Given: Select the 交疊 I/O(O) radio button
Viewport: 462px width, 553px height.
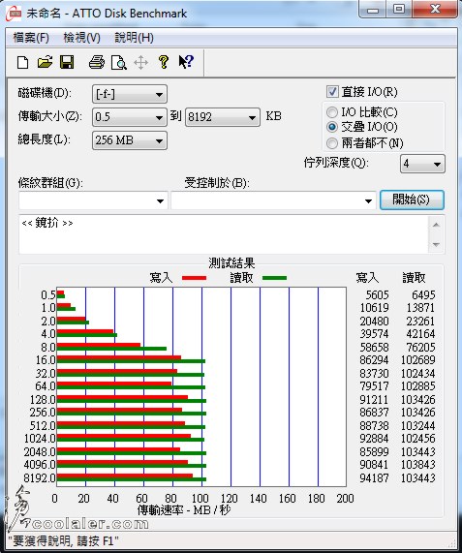Looking at the screenshot, I should (x=332, y=127).
